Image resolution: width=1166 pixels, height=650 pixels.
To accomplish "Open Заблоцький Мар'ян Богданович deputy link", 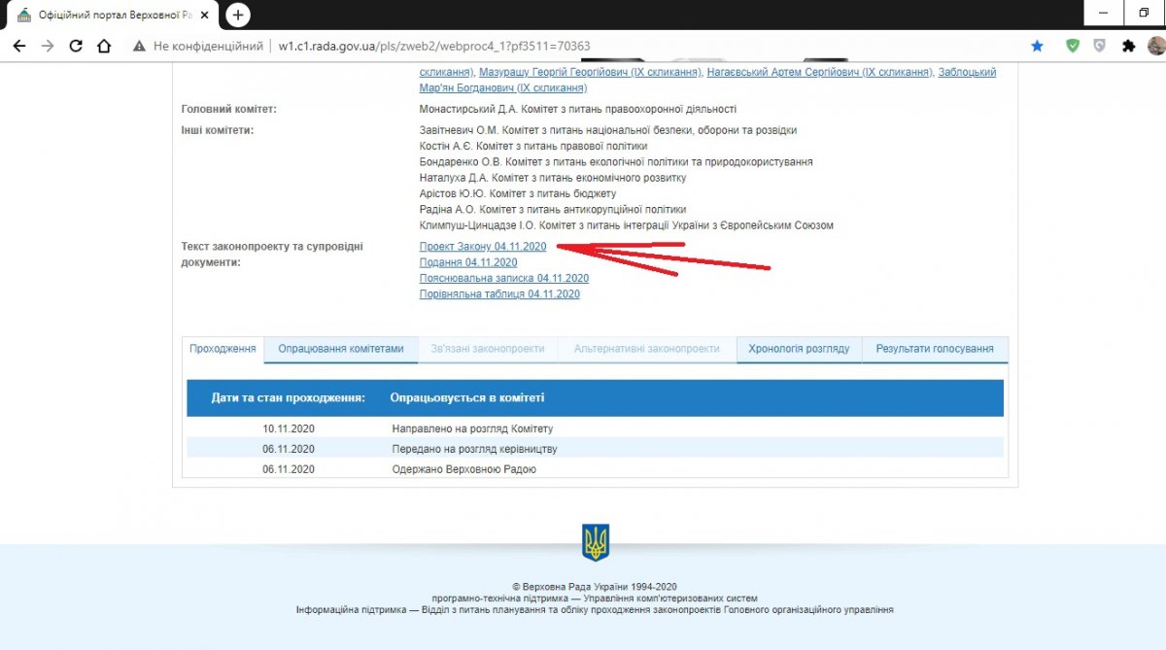I will [x=707, y=80].
